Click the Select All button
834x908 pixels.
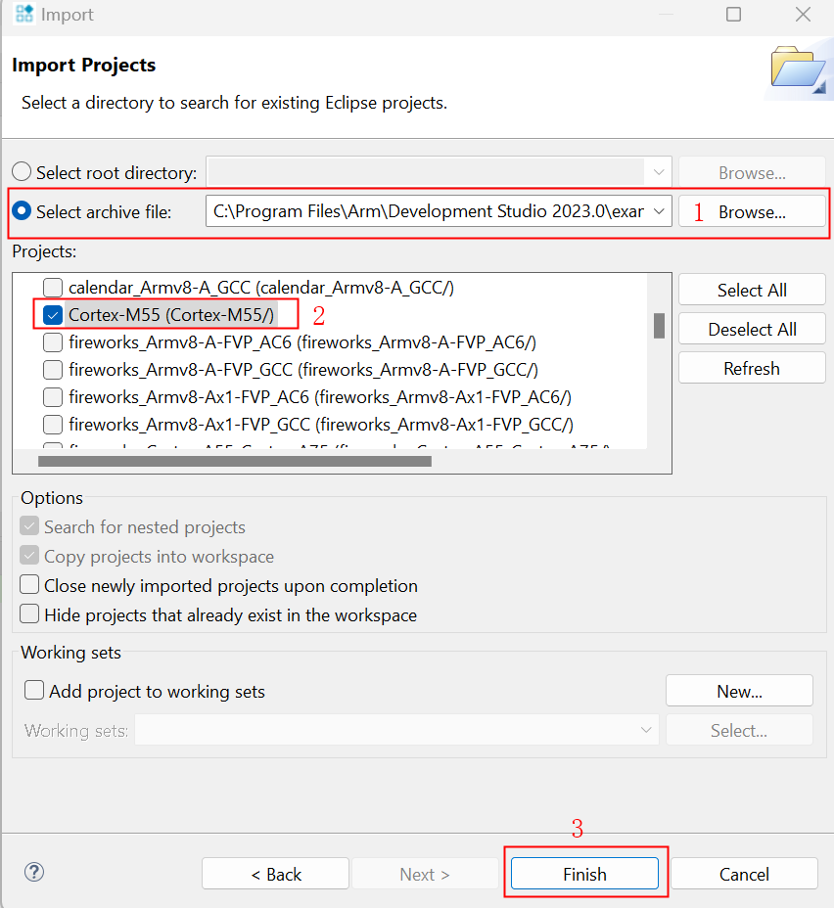point(752,291)
